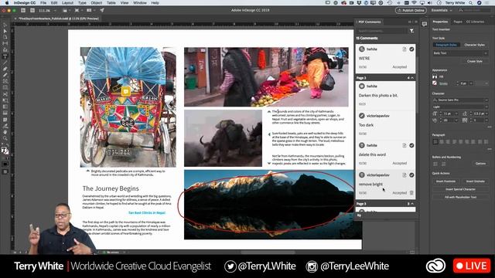Click Insert Endnote quick action

pyautogui.click(x=475, y=181)
